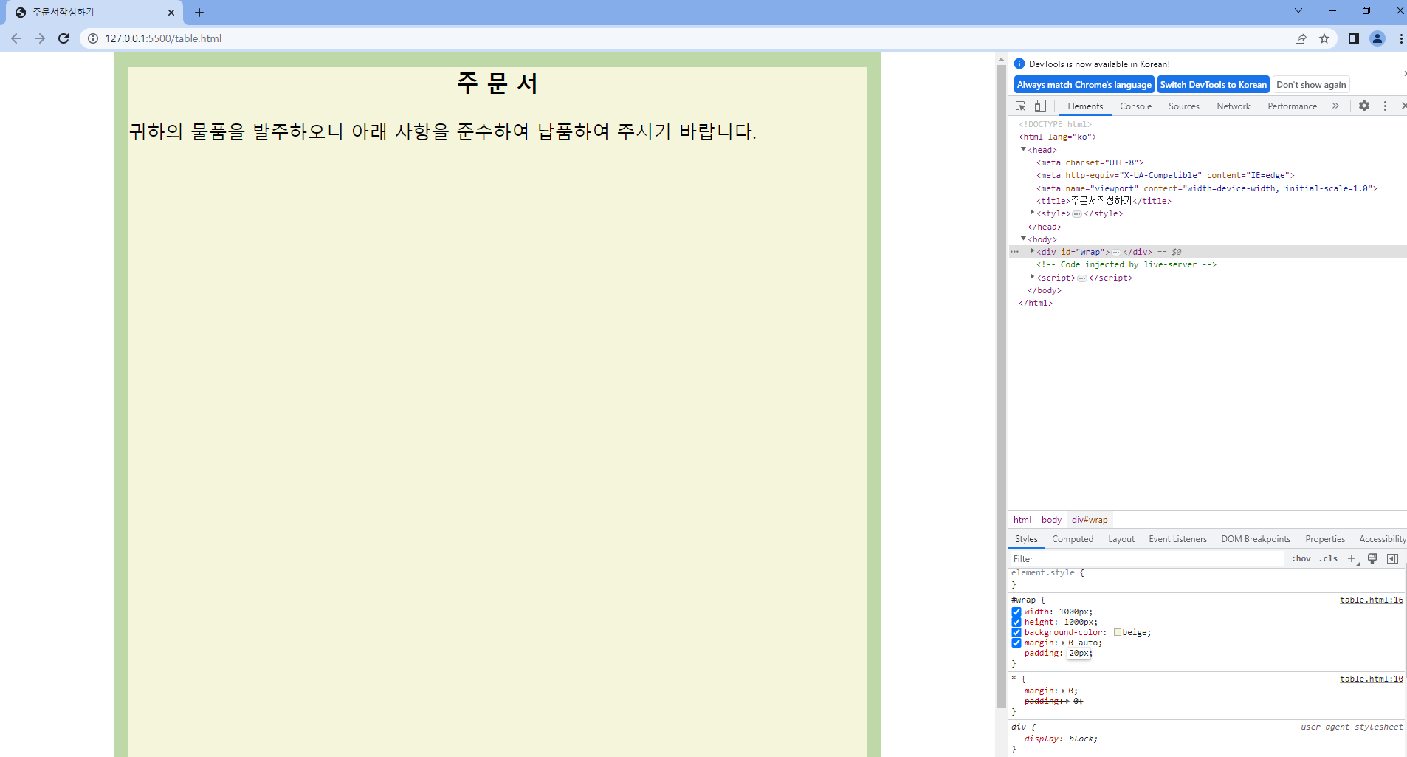Bookmark this tab with the star
This screenshot has width=1407, height=757.
1324,38
